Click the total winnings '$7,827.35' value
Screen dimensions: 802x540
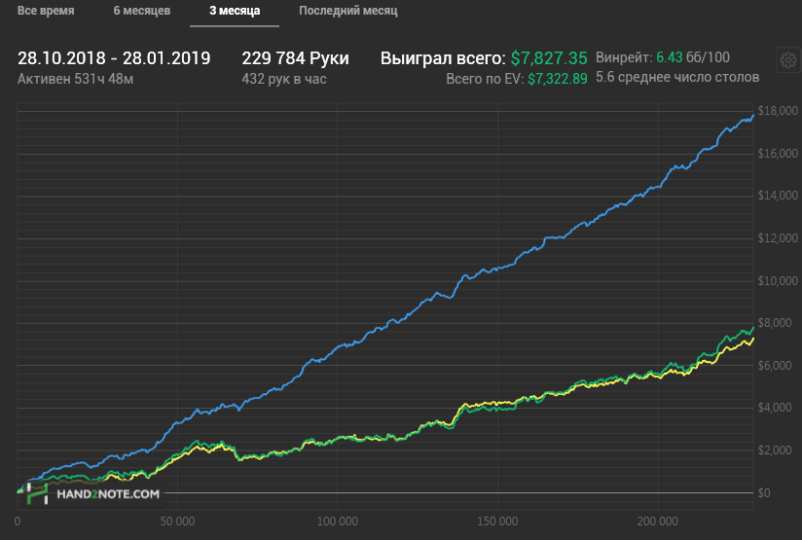tap(549, 58)
